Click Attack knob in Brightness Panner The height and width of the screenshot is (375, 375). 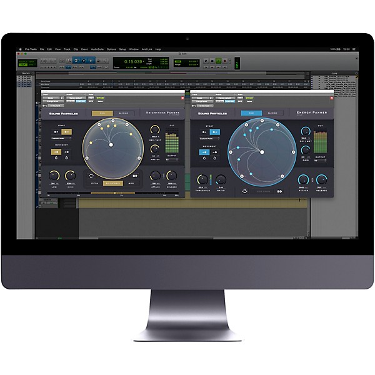pos(156,176)
